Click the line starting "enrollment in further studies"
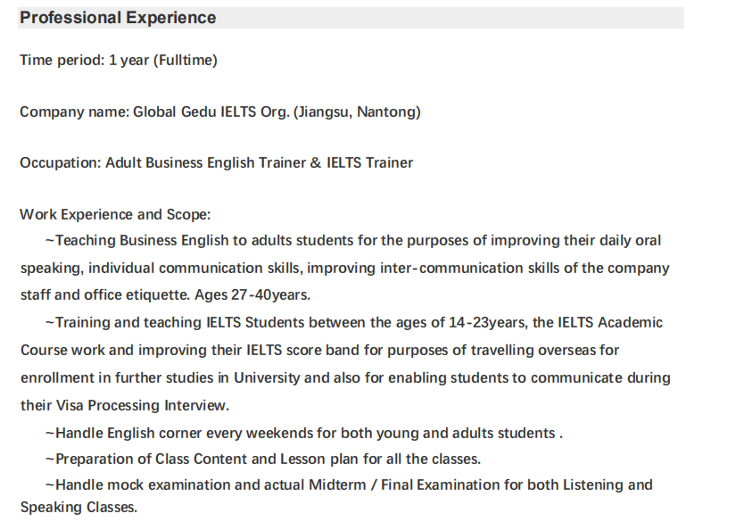Screen dimensions: 752x522 (x=344, y=377)
